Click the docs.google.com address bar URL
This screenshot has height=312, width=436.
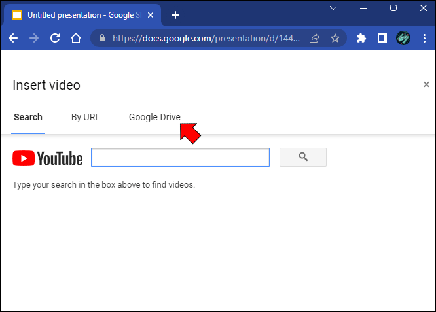coord(206,38)
